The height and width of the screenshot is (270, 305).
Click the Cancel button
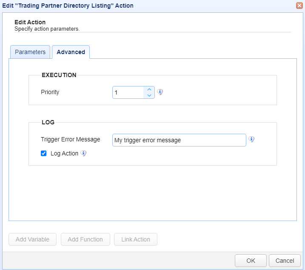pos(285,261)
